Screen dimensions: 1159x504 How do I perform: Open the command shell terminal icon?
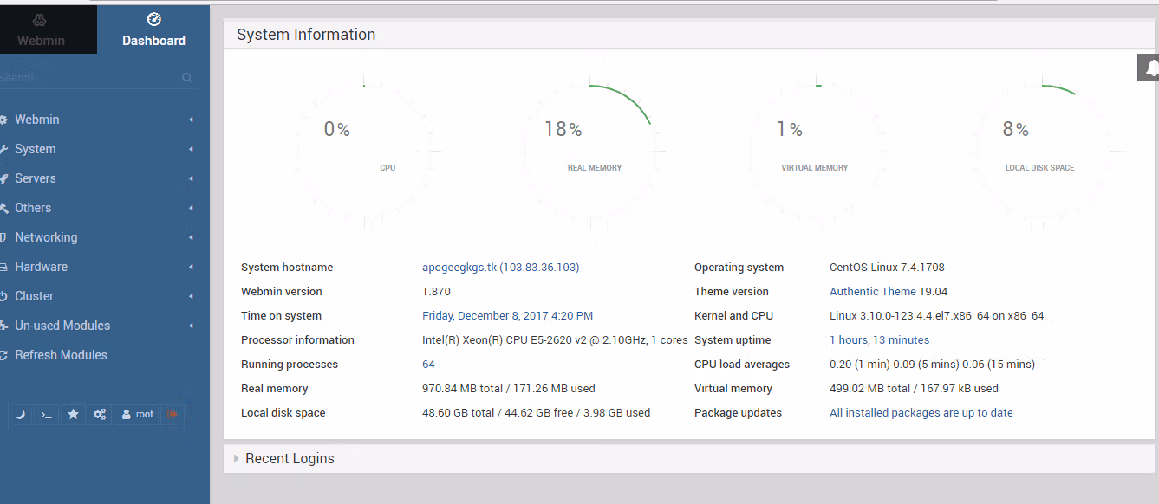[47, 415]
